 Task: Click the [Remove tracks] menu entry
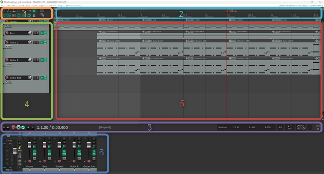pos(73,6)
